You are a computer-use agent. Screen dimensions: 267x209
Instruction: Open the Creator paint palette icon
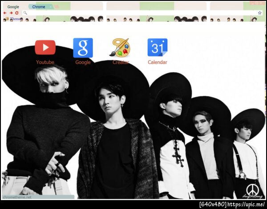tap(120, 48)
